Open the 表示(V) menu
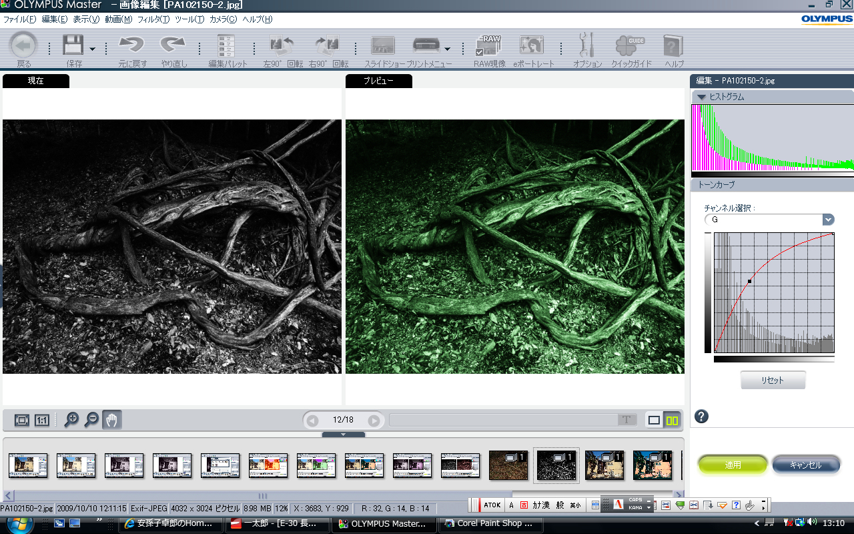854x534 pixels. click(x=86, y=19)
